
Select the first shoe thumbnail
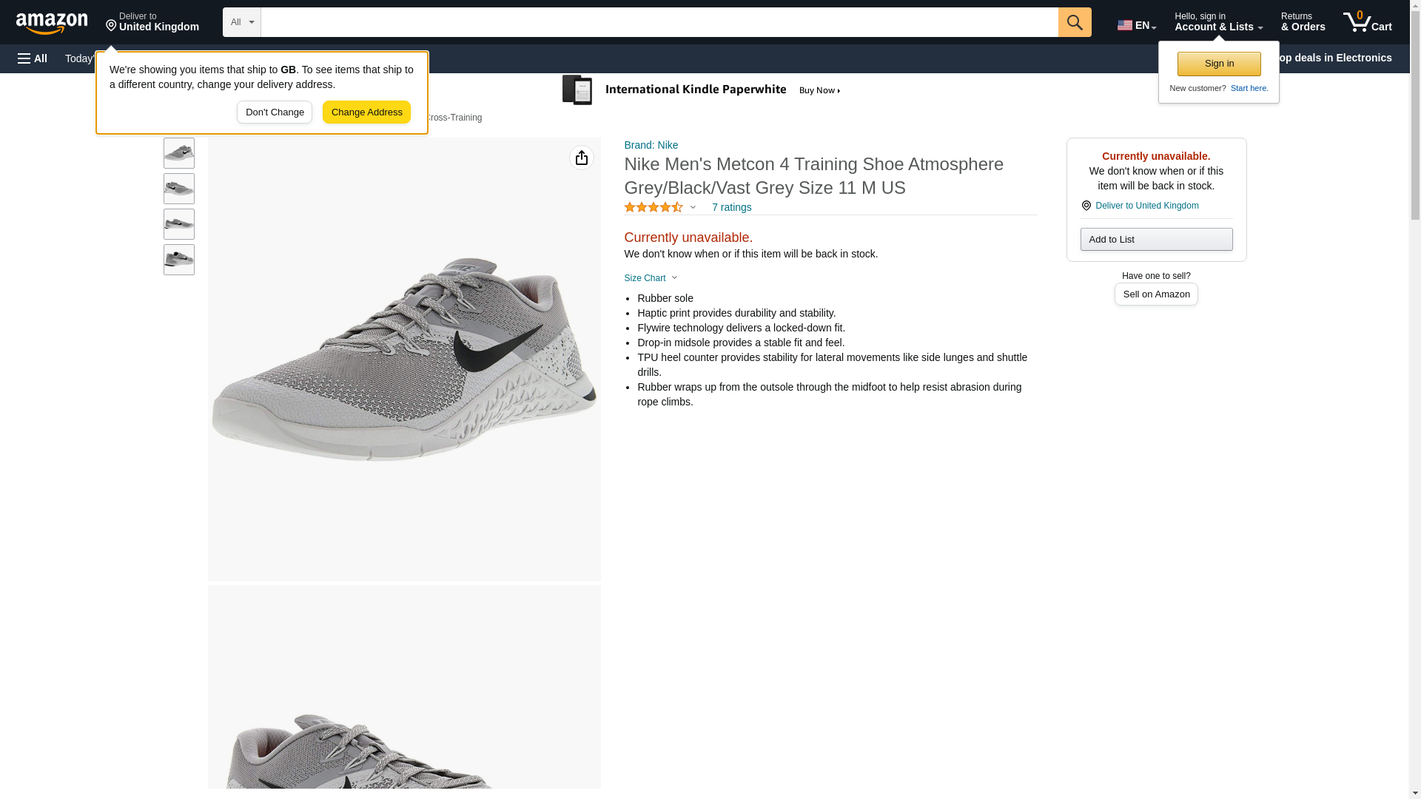179,153
